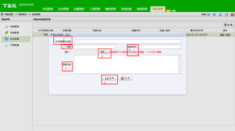Click the 针对回复的内容 column header
Viewport: 235px width, 131px height.
46,30
